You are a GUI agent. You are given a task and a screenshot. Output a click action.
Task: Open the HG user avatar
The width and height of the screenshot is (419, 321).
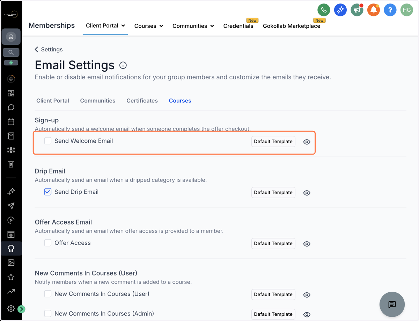[407, 10]
